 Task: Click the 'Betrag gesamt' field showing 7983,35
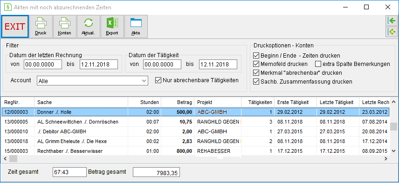click(x=156, y=172)
